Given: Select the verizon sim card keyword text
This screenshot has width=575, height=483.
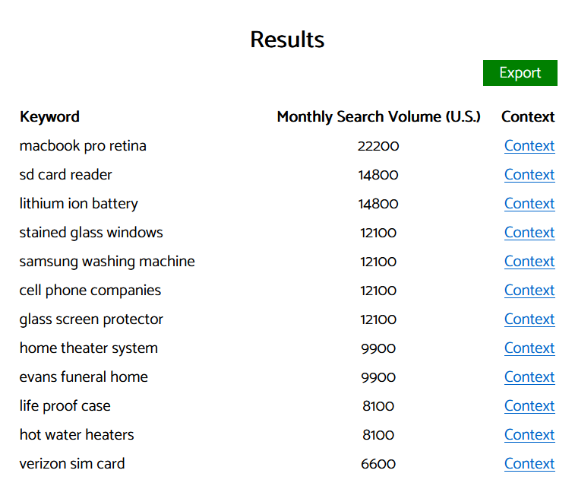Looking at the screenshot, I should (x=72, y=464).
